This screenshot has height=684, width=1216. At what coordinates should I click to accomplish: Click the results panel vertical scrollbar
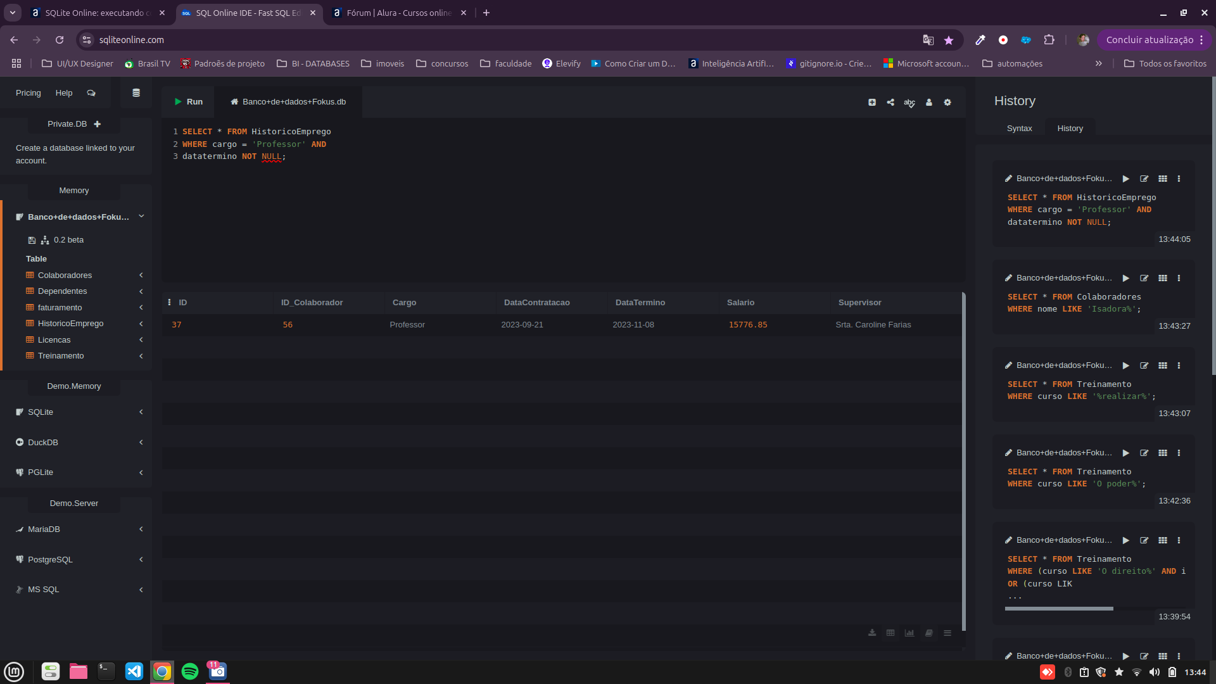[963, 461]
